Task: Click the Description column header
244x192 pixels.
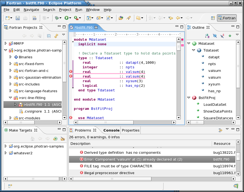Action: click(x=80, y=143)
